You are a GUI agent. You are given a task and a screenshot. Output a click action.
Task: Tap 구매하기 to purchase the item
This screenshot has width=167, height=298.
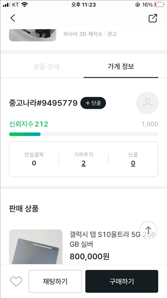pyautogui.click(x=121, y=281)
